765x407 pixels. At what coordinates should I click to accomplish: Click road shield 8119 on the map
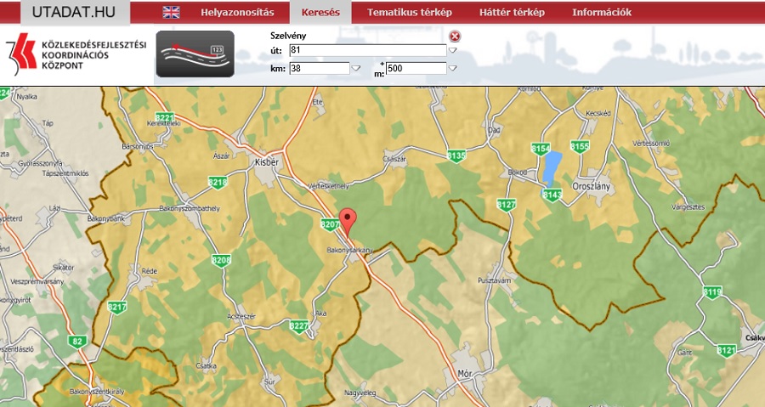tap(711, 292)
